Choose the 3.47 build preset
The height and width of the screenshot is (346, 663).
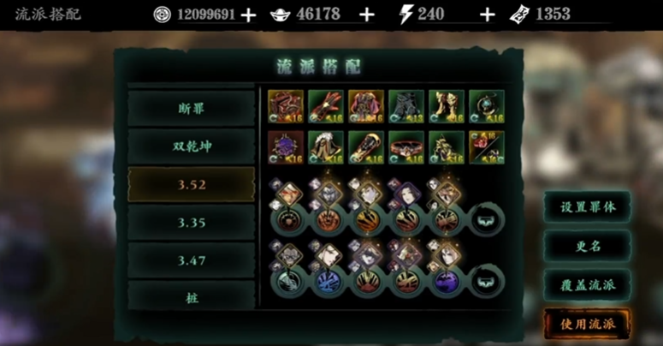tap(191, 260)
